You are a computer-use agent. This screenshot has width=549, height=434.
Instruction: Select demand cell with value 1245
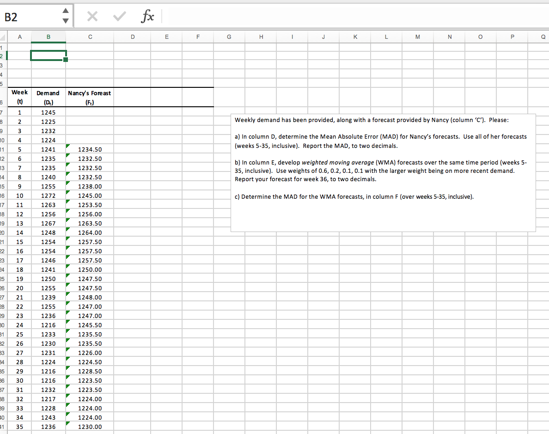tap(49, 112)
